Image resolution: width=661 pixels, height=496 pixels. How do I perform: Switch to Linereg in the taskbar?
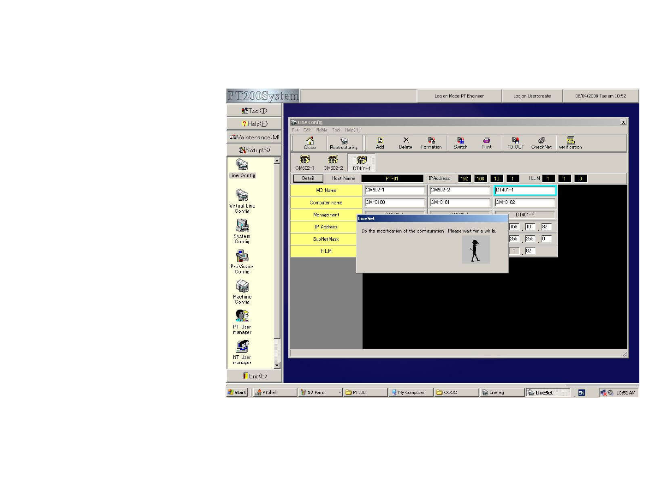(502, 393)
